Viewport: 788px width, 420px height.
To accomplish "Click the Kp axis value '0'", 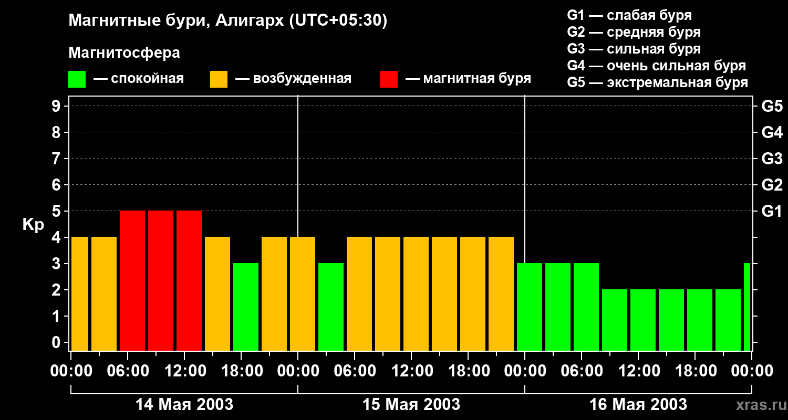I will [57, 342].
